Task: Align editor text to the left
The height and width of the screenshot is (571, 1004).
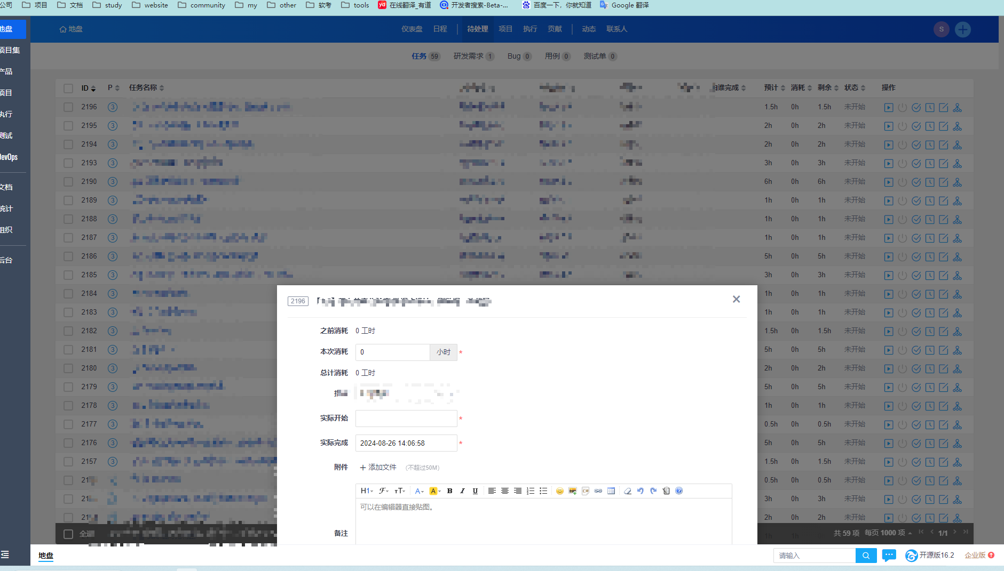Action: coord(492,491)
